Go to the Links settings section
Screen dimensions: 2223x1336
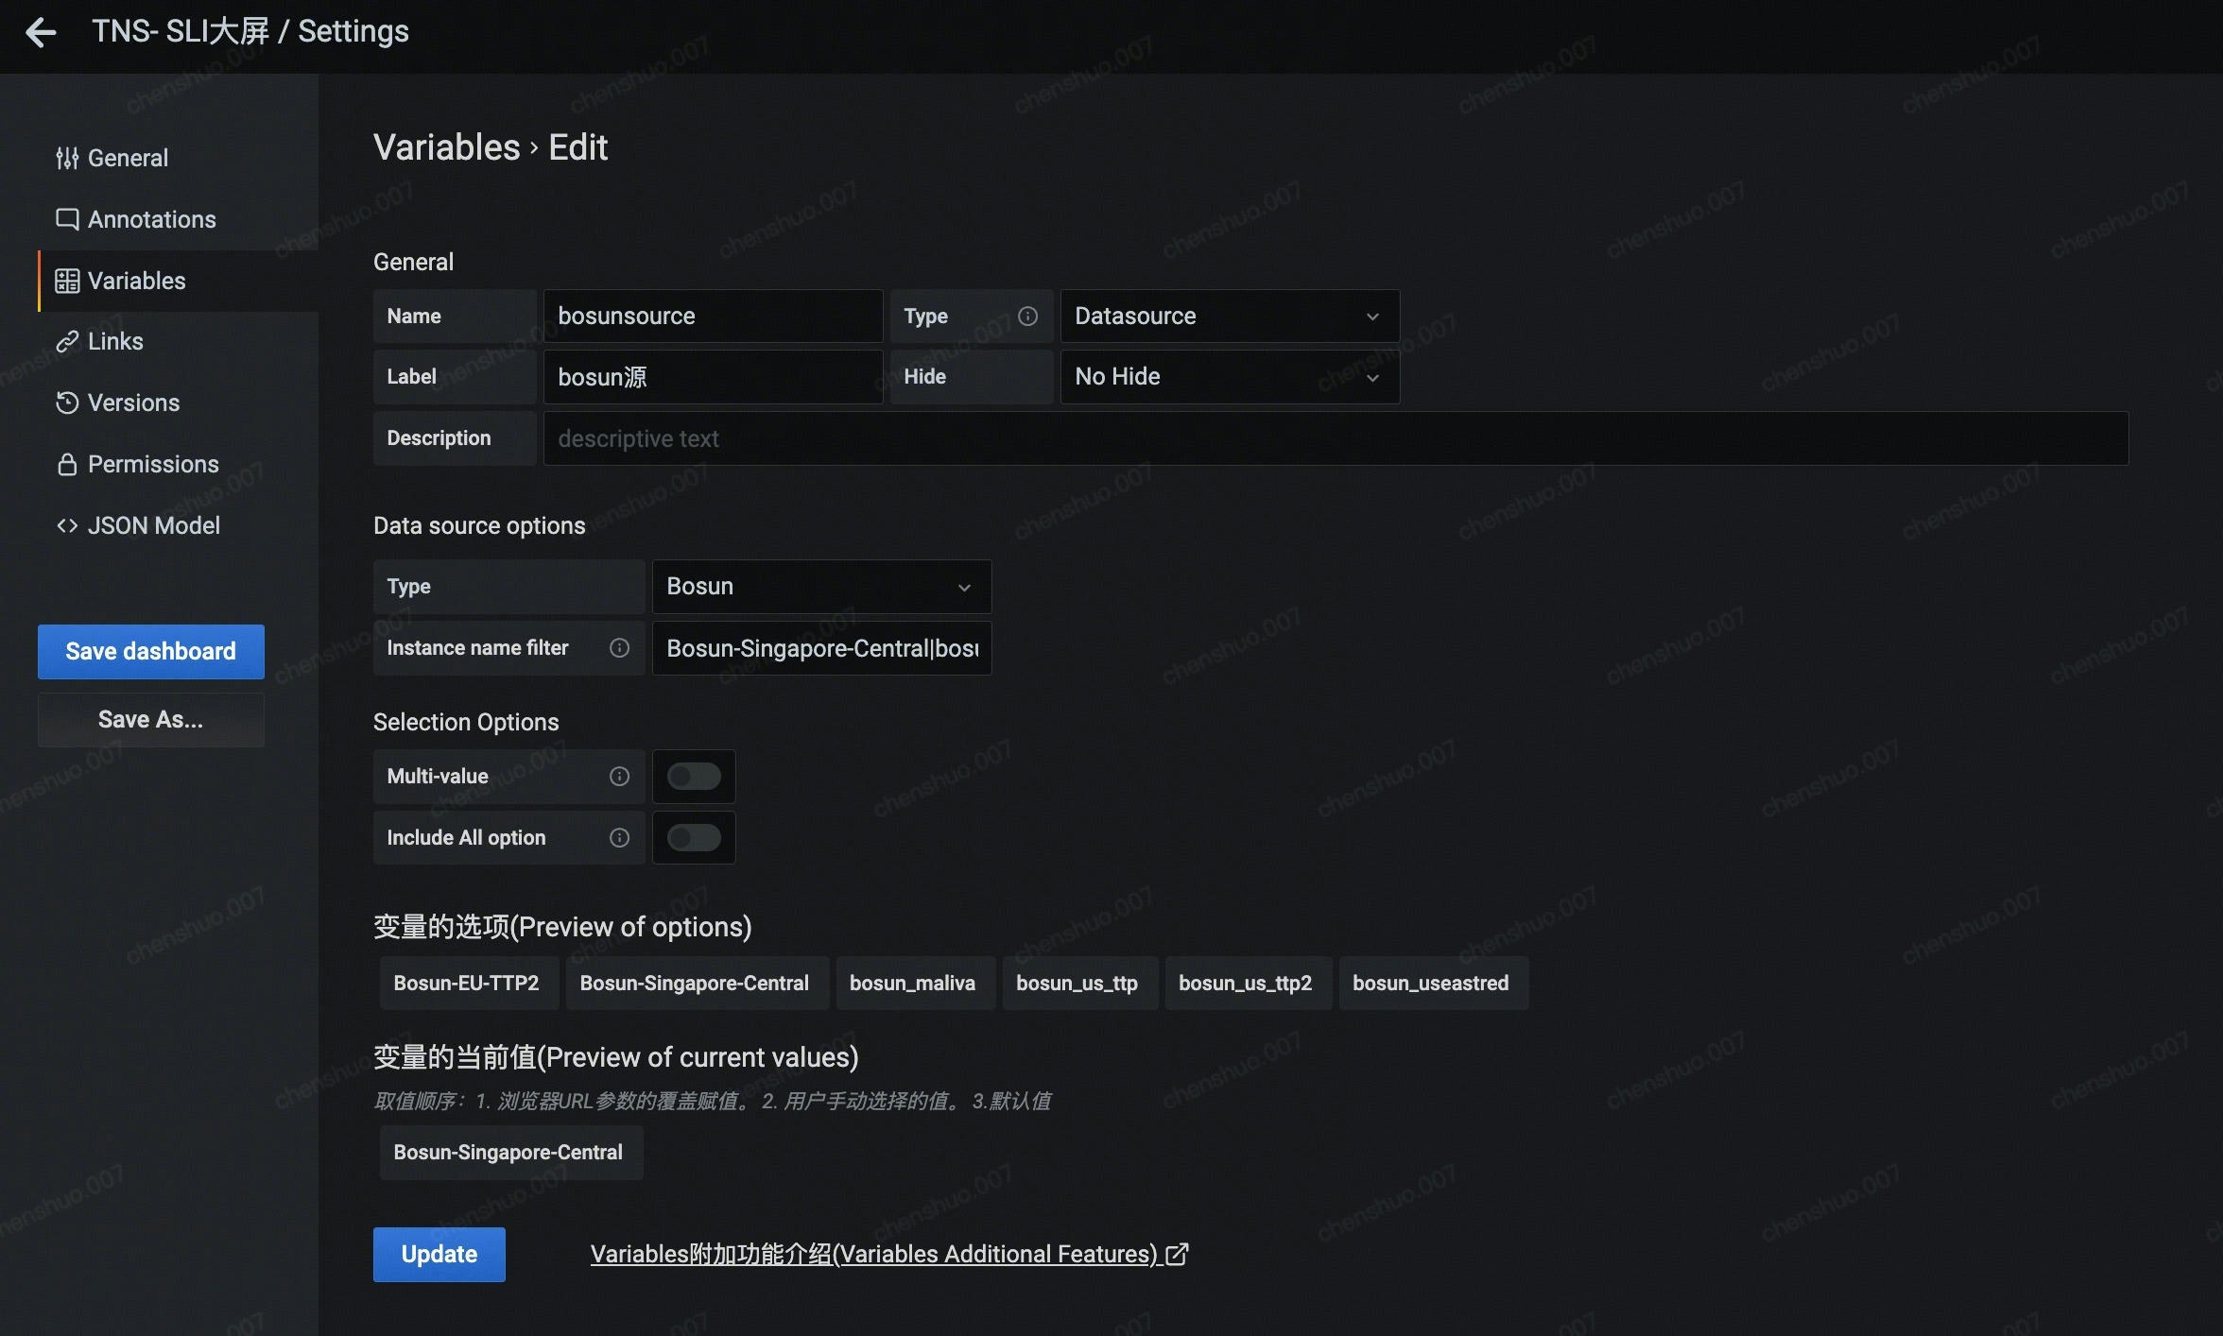pyautogui.click(x=115, y=341)
